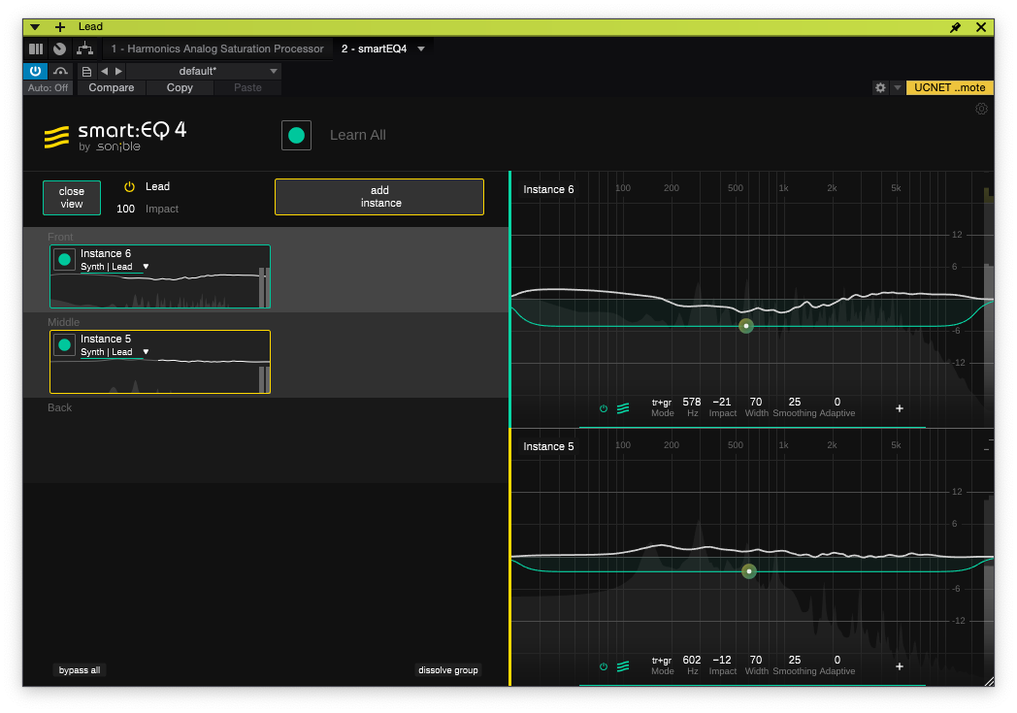Click the Instance 6 title in EQ display
Image resolution: width=1017 pixels, height=713 pixels.
(548, 189)
